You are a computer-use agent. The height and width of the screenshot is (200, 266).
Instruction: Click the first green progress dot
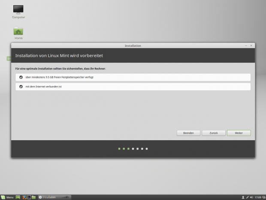coord(119,149)
